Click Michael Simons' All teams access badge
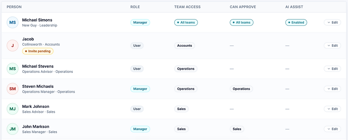 [186, 23]
